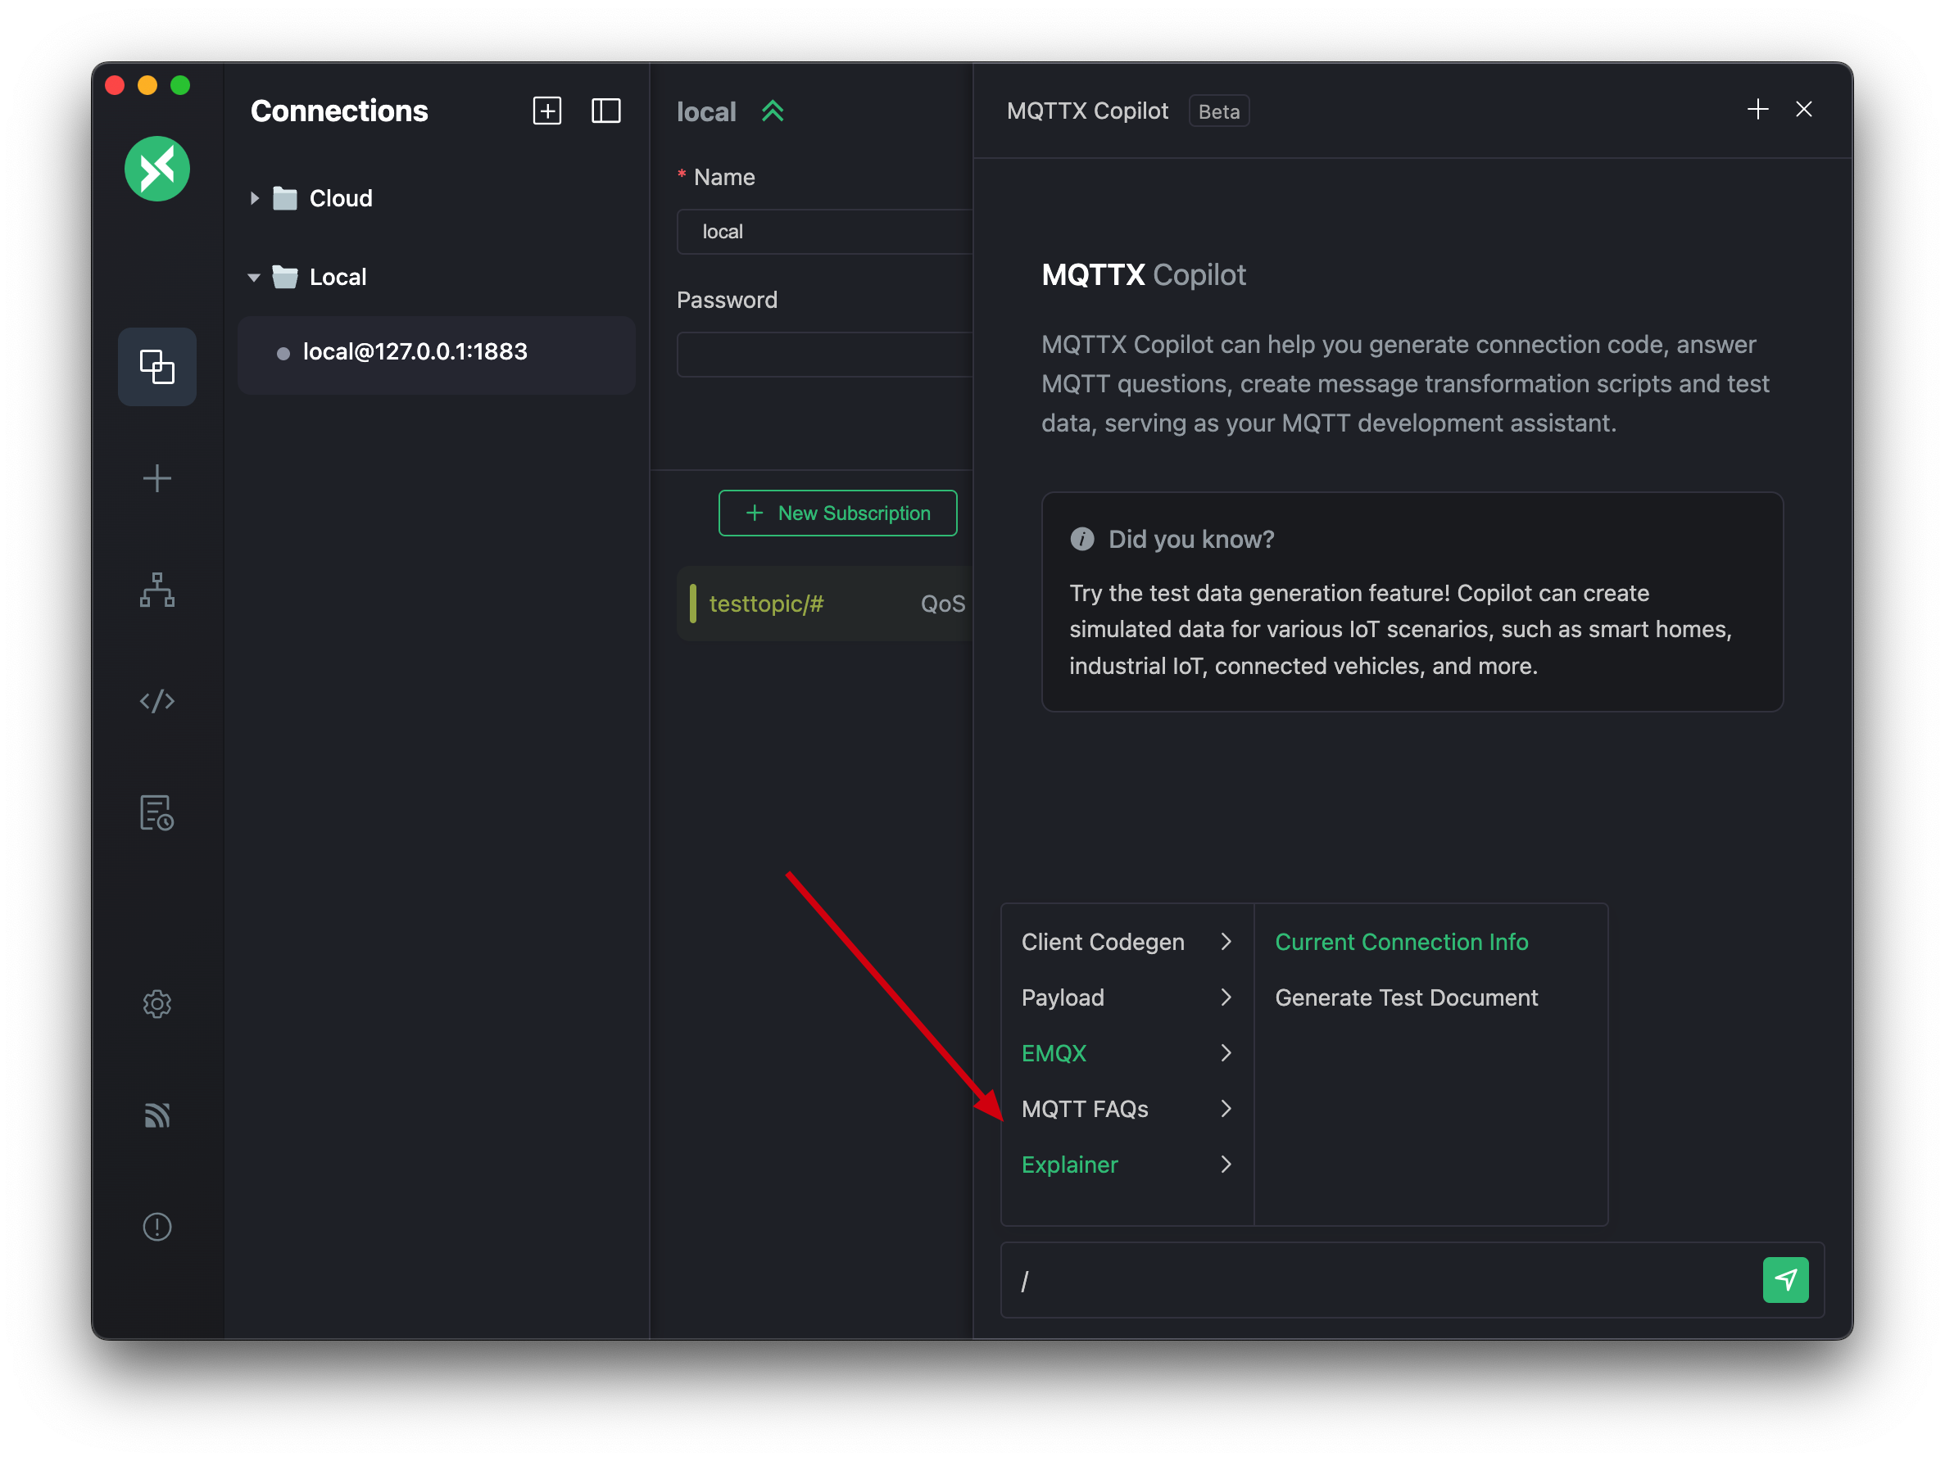Choose Generate Test Document option

[x=1405, y=997]
